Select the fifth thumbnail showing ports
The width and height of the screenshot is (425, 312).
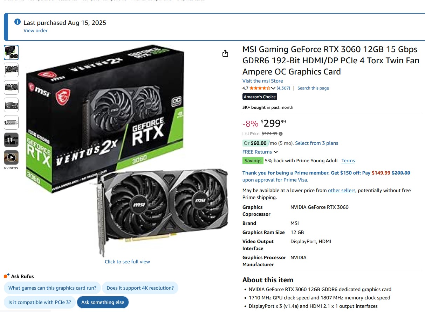point(11,122)
